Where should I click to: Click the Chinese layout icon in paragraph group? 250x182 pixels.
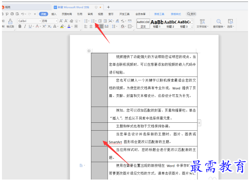tap(110, 21)
